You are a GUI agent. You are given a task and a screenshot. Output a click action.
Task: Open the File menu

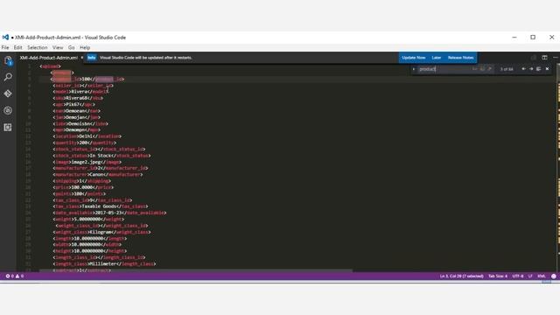(x=5, y=47)
